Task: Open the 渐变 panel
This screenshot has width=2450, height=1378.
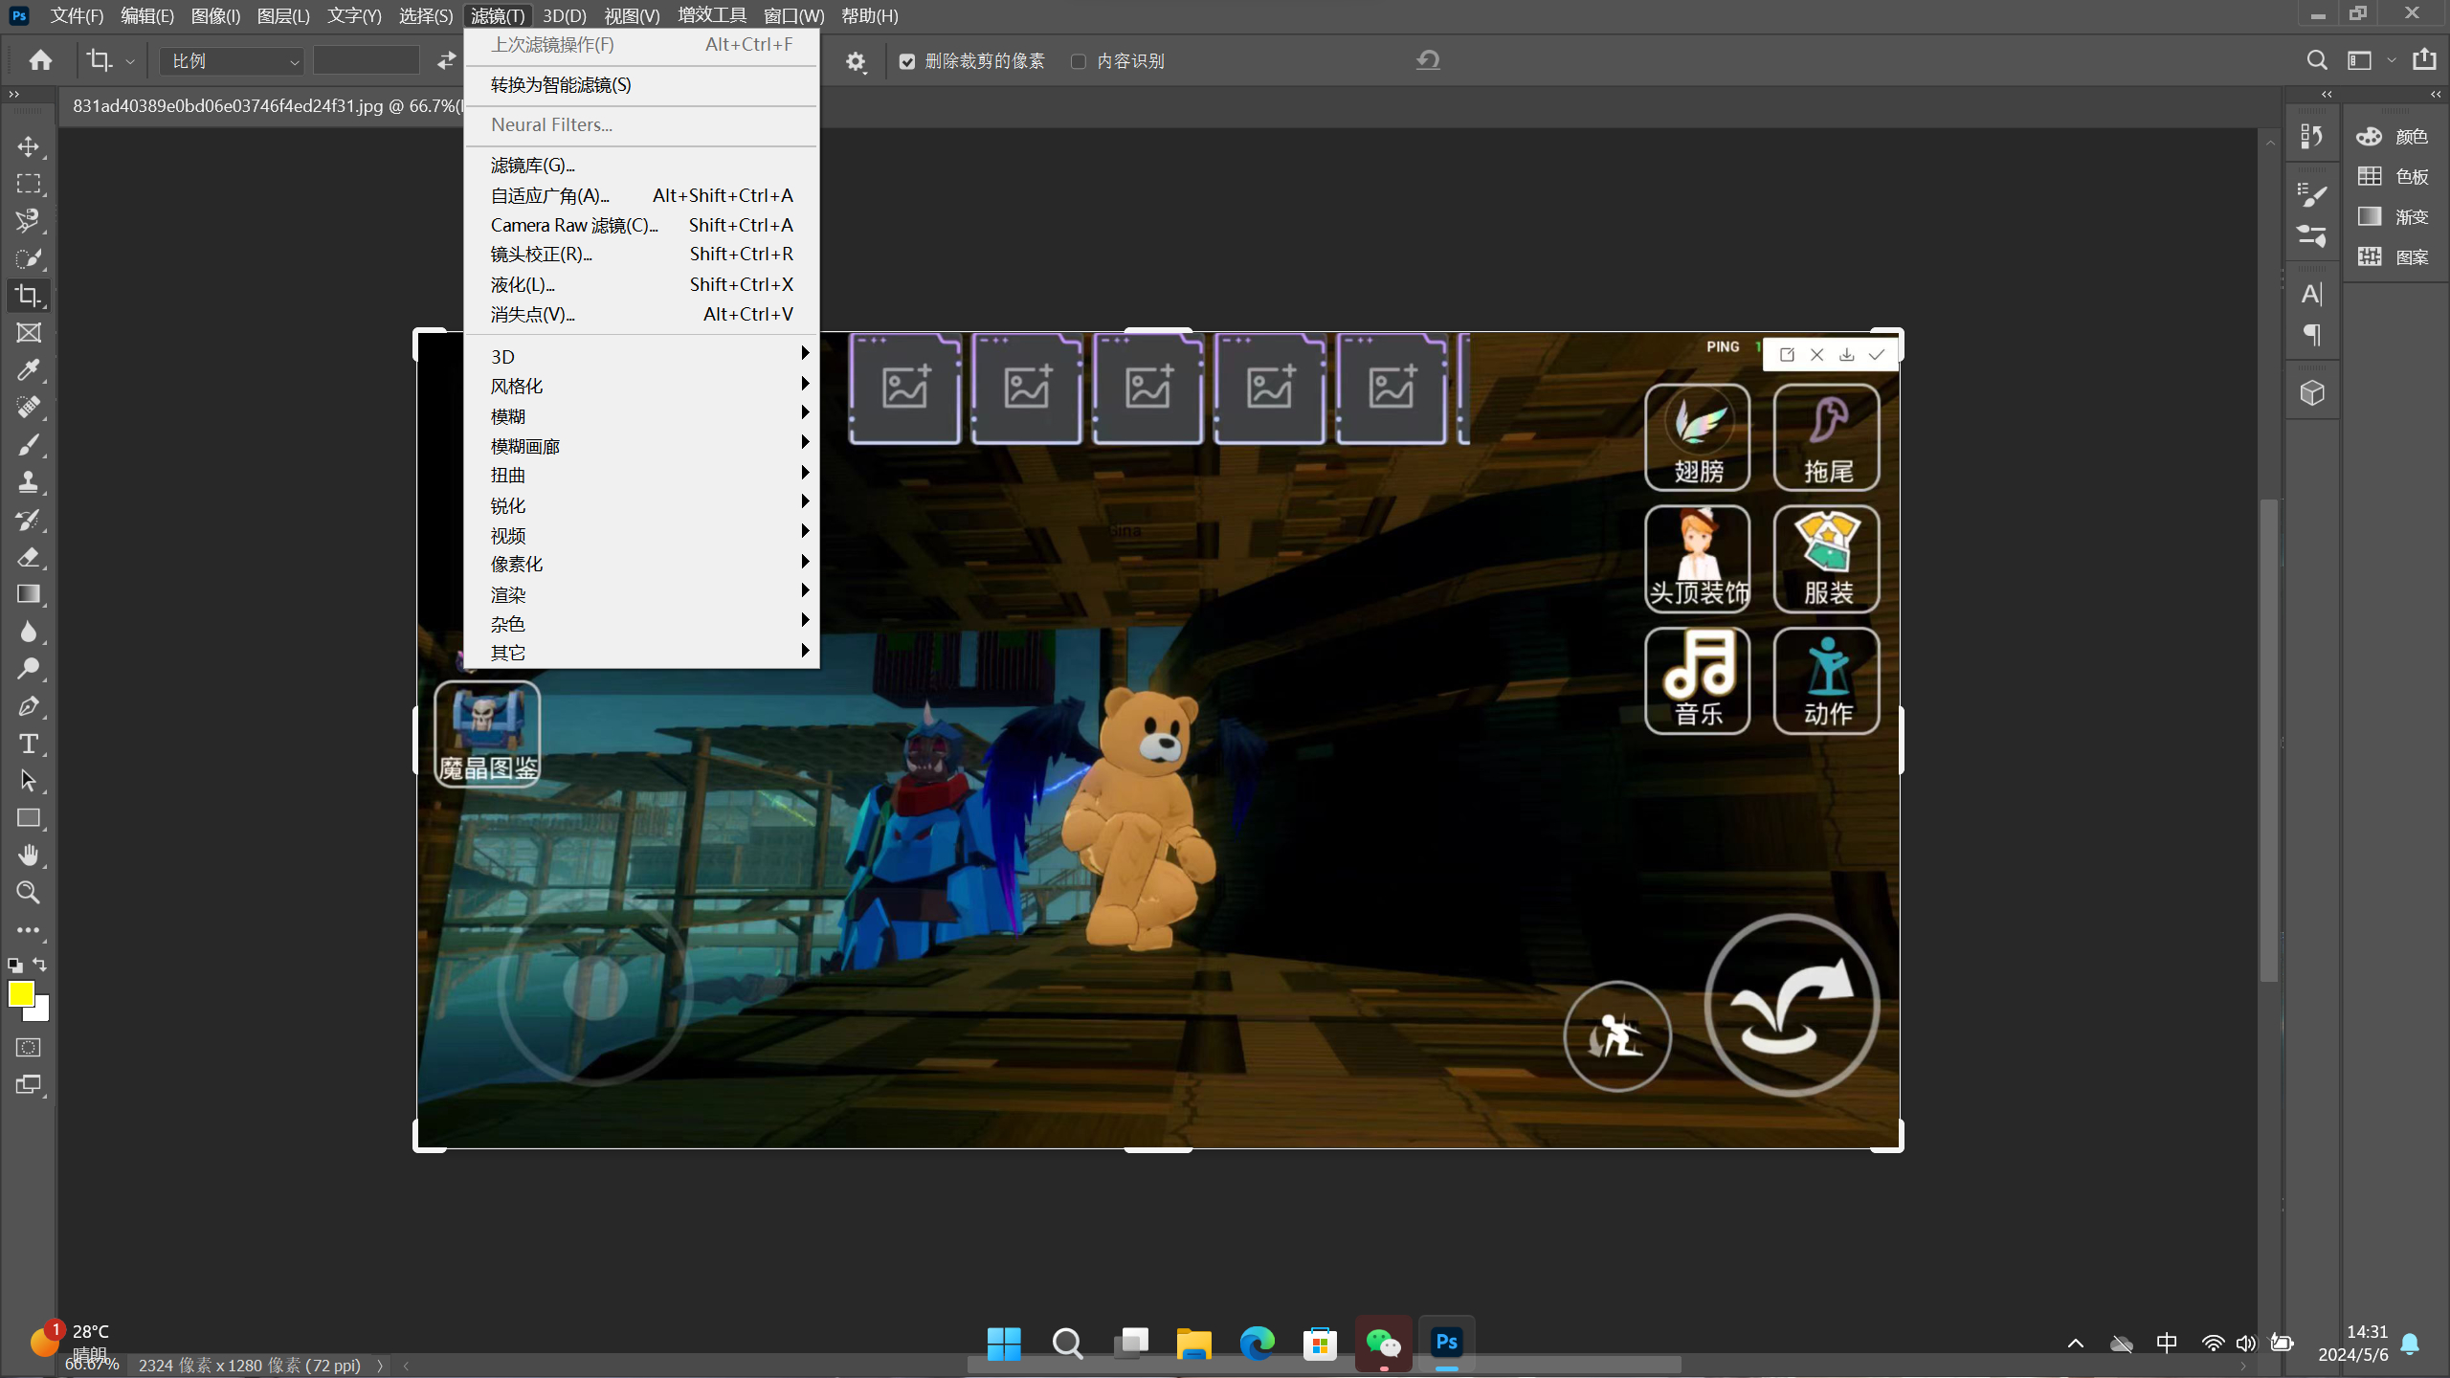Action: tap(2393, 217)
